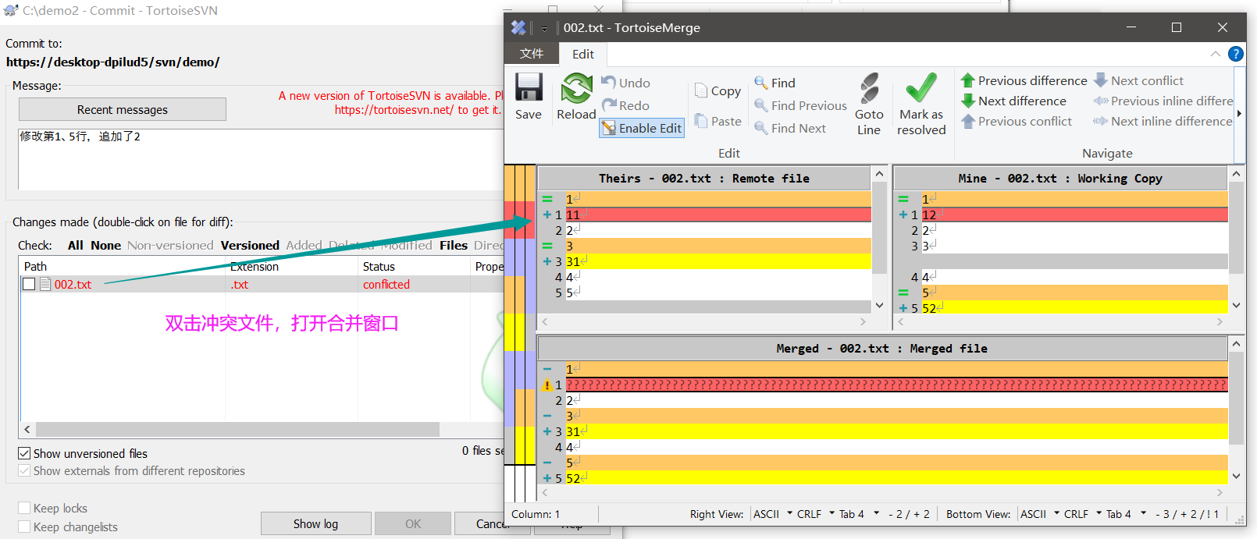Click the unresolved conflict line in Merged pane
Screen dimensions: 1257x539
883,385
